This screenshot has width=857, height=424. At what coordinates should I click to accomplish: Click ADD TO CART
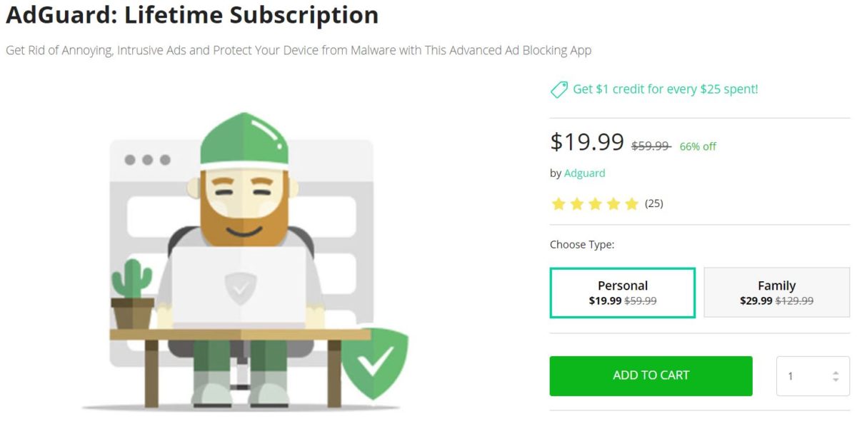[x=650, y=375]
